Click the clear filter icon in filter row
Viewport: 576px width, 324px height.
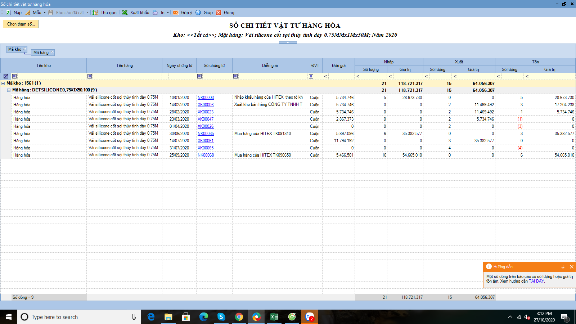coord(6,76)
